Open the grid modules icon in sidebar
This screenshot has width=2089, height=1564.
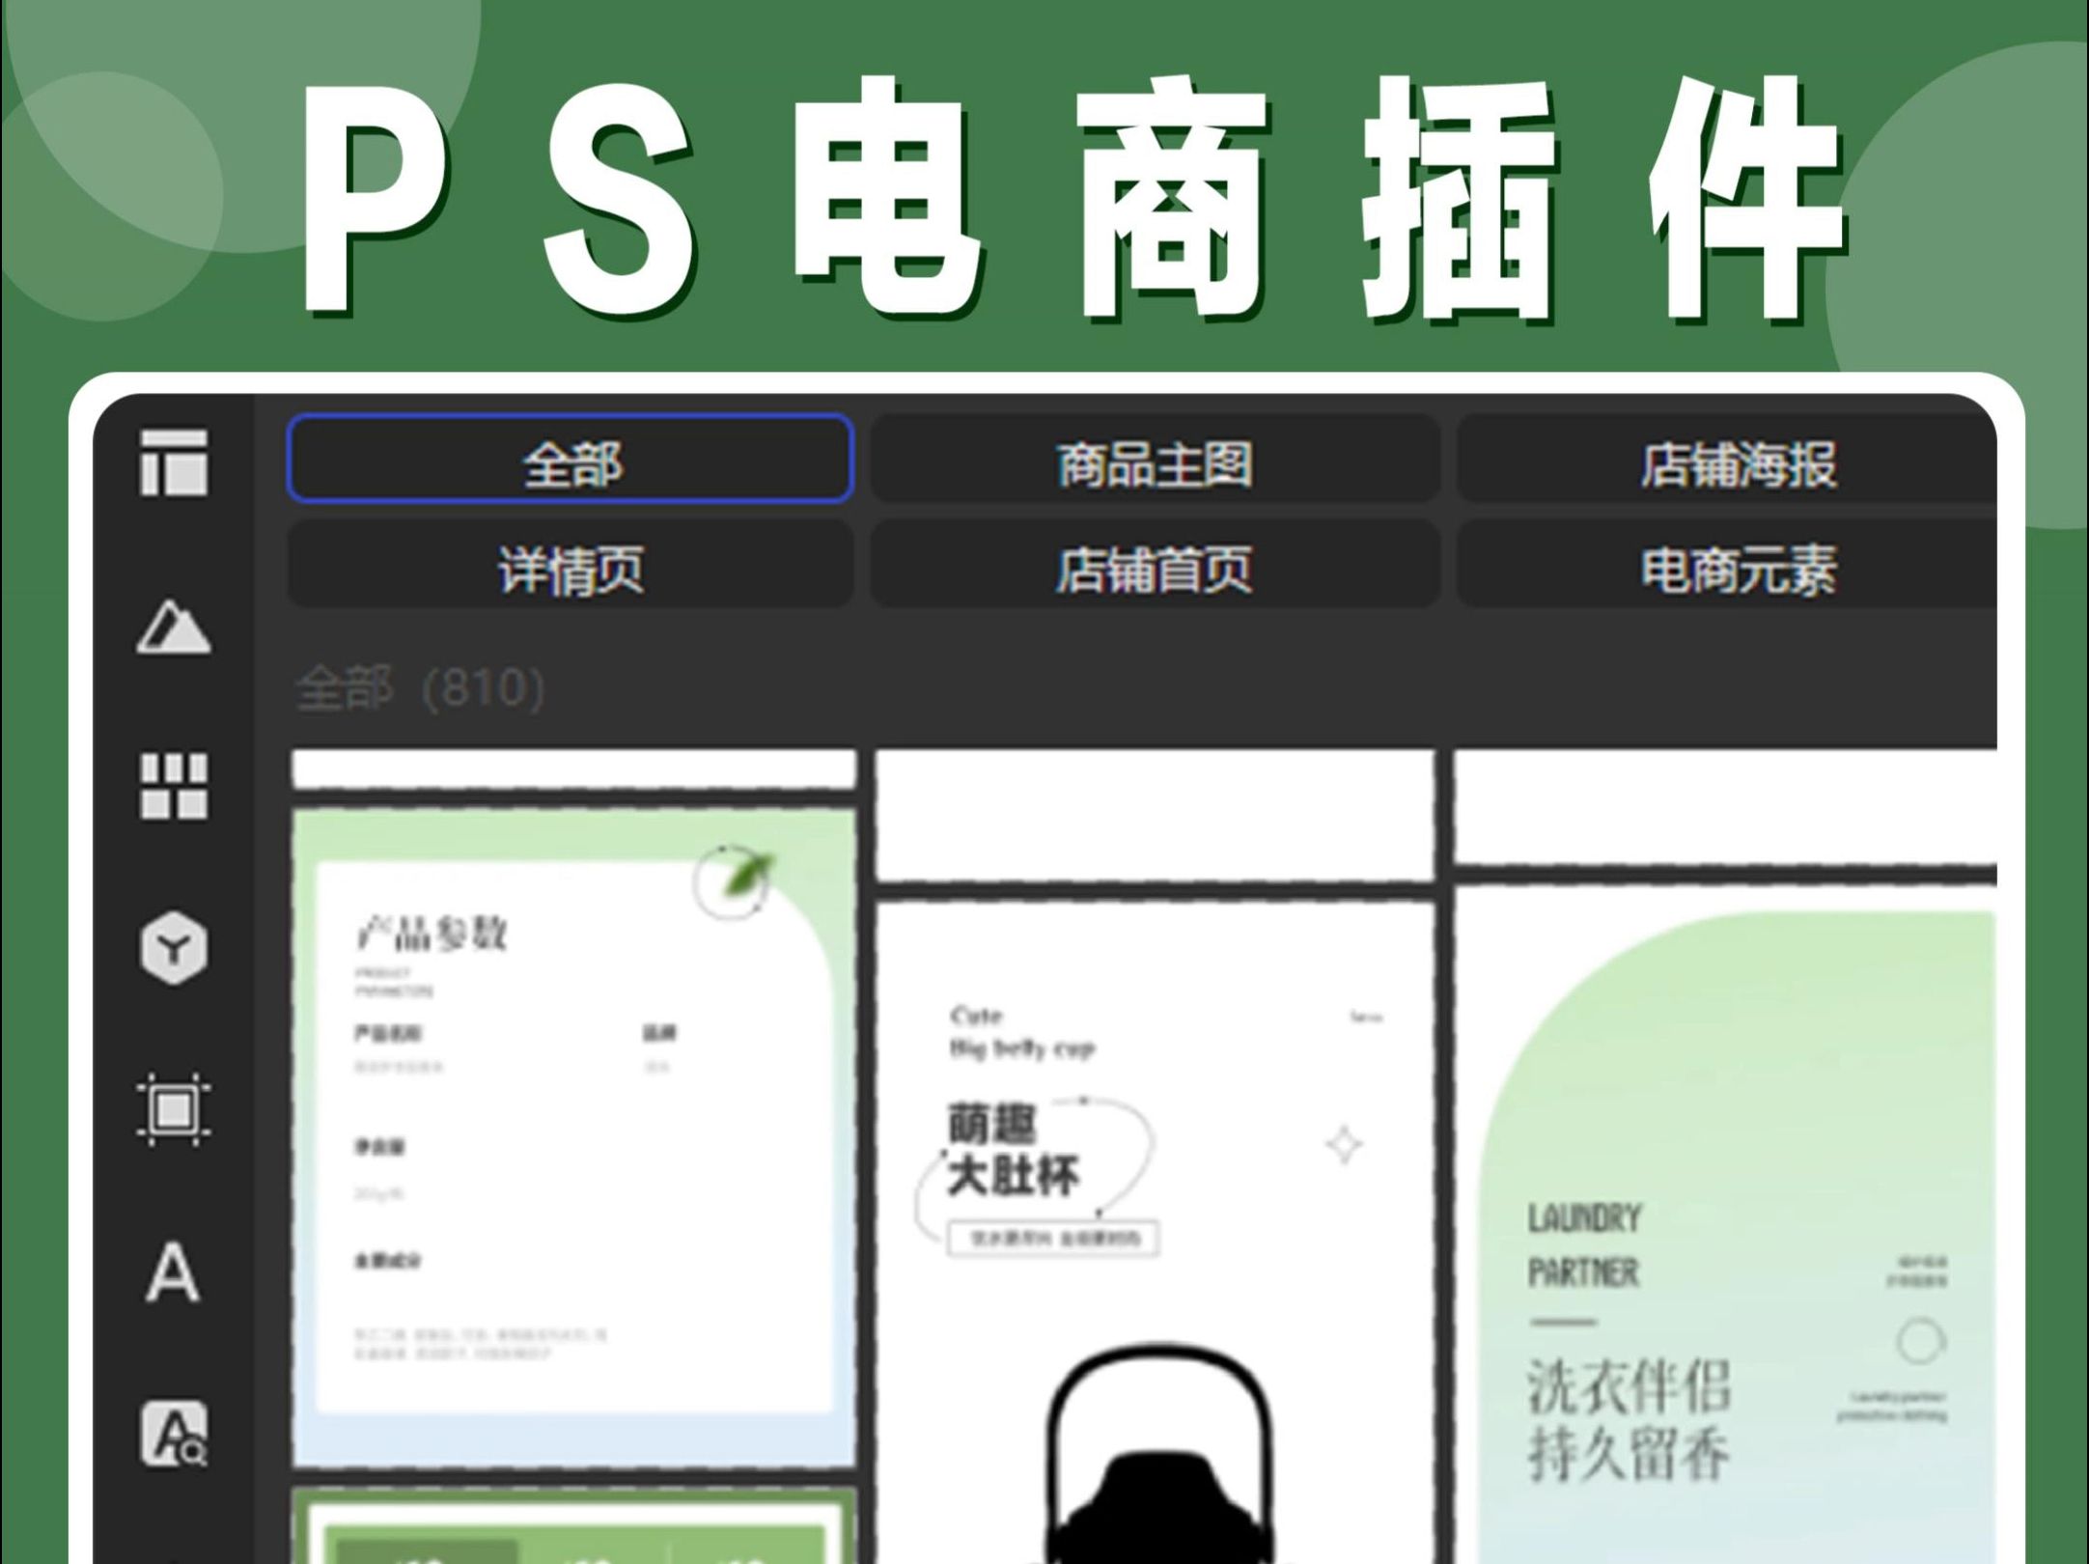click(x=174, y=786)
